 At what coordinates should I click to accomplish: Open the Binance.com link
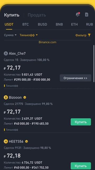(47, 42)
